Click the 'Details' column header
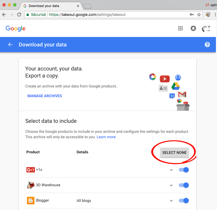Image resolution: width=217 pixels, height=210 pixels. (x=82, y=152)
